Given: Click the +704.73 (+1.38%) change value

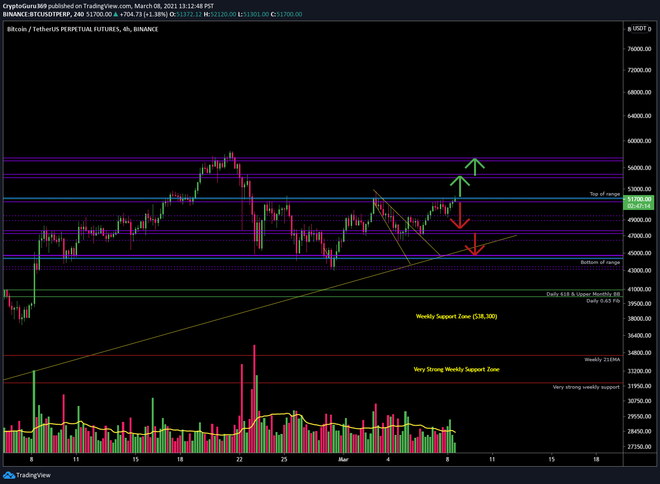Looking at the screenshot, I should [x=144, y=14].
